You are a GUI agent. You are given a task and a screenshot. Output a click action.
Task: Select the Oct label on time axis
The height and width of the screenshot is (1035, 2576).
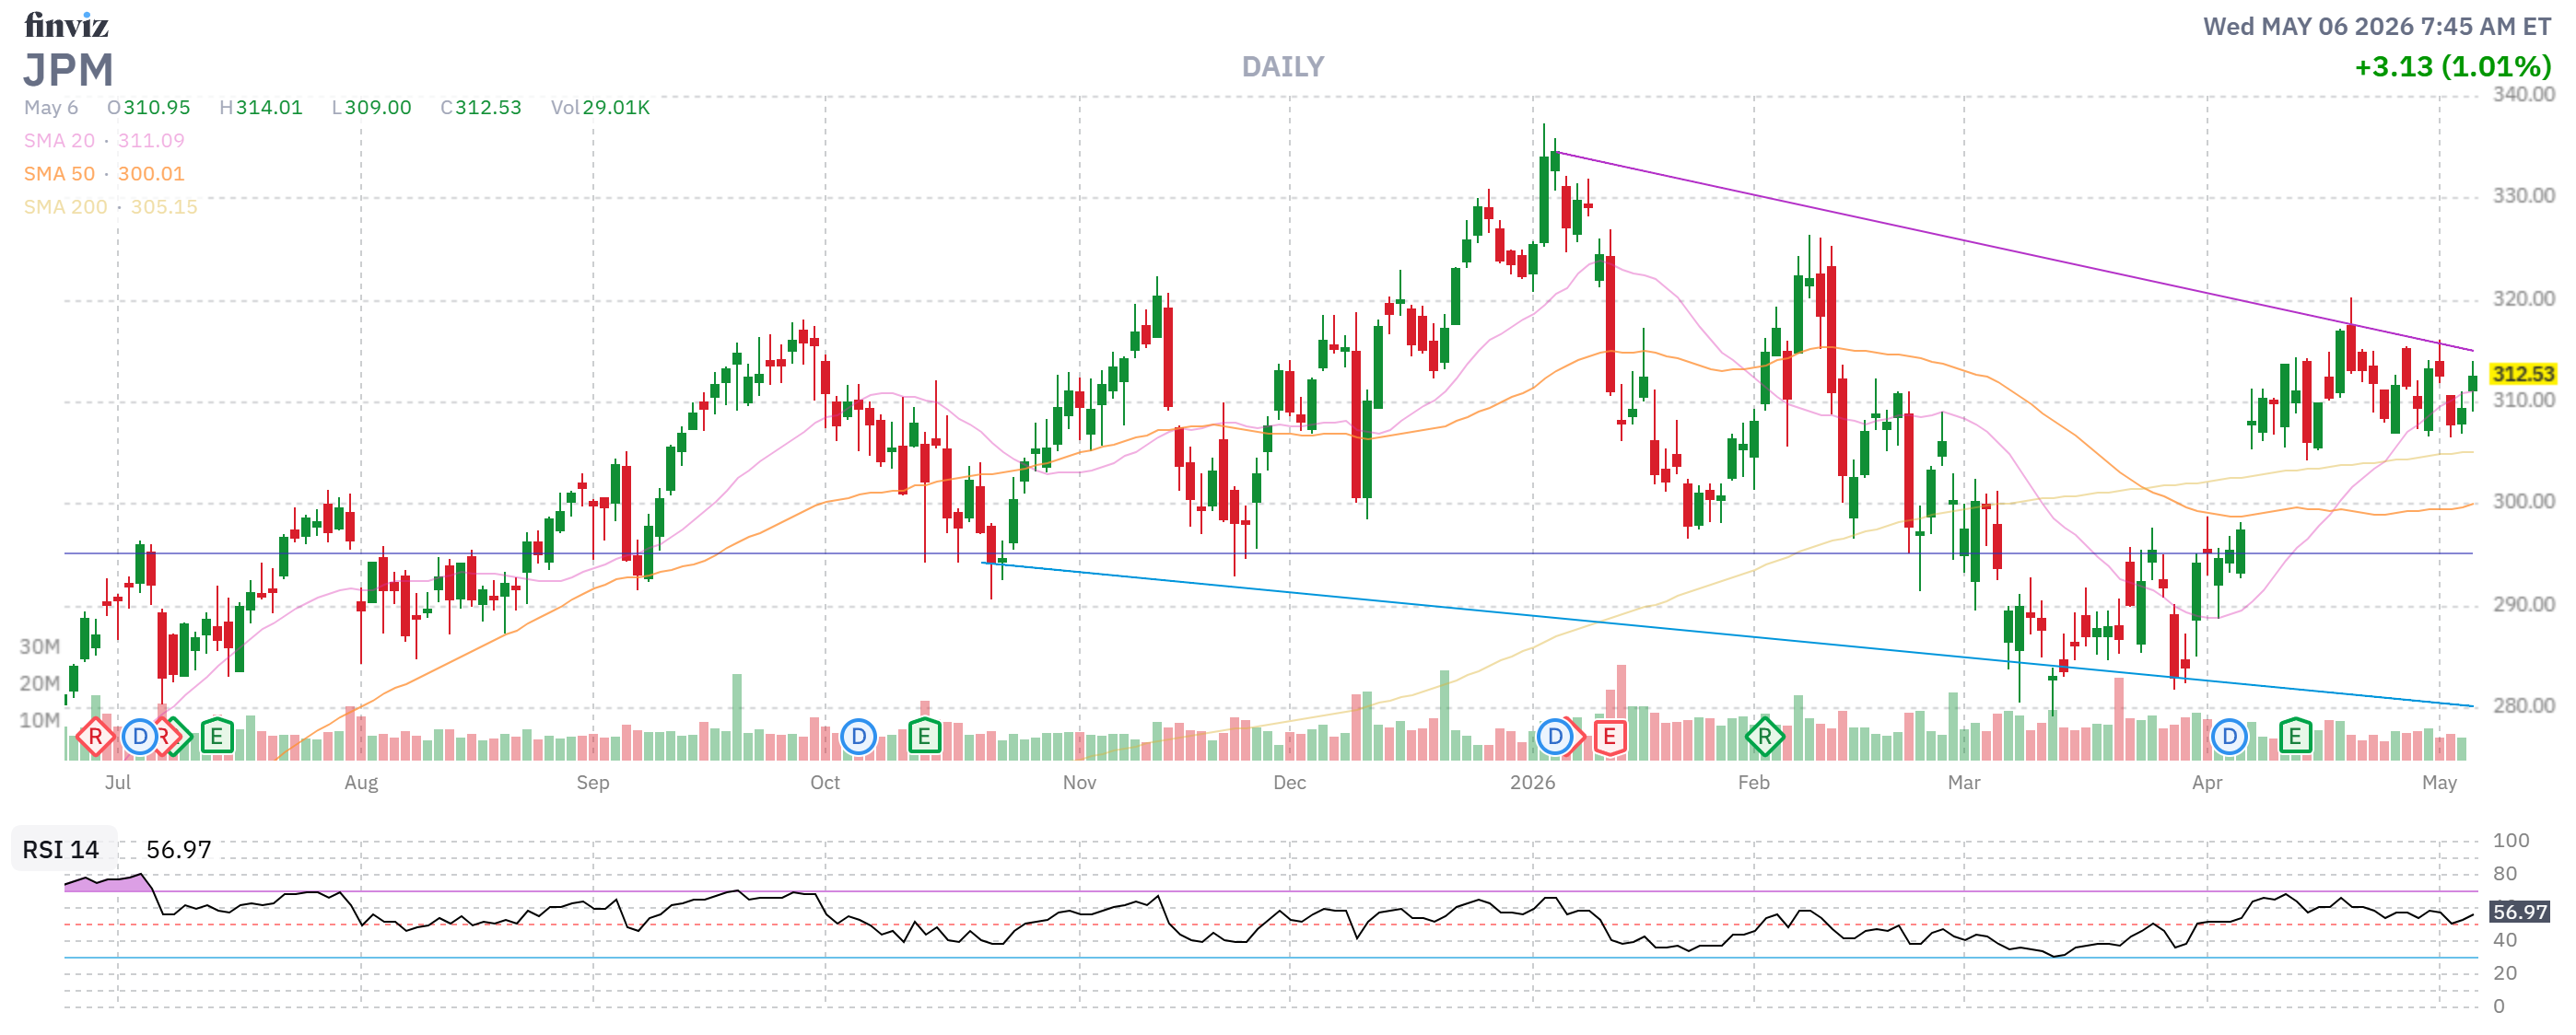point(825,783)
